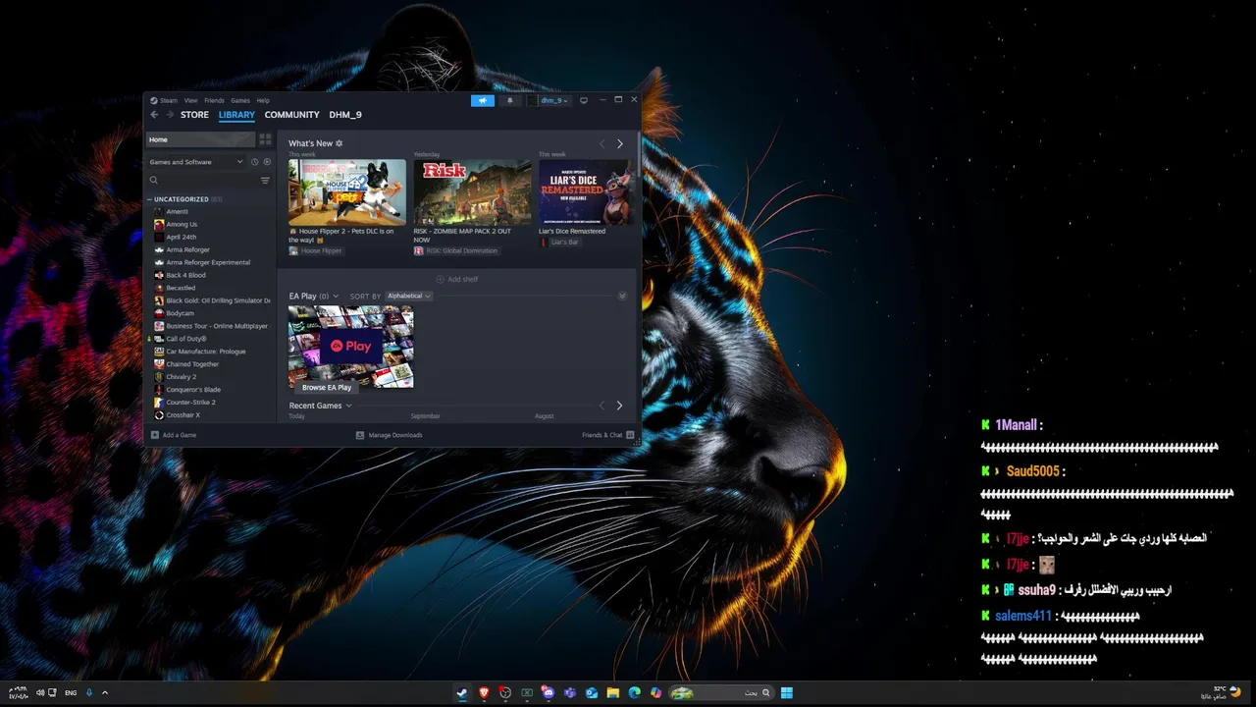Open the Brave browser taskbar icon
Image resolution: width=1256 pixels, height=707 pixels.
point(484,692)
